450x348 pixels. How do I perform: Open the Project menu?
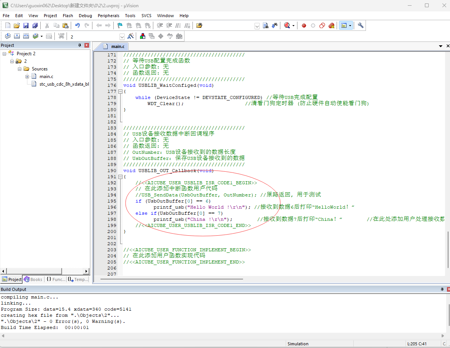coord(50,16)
